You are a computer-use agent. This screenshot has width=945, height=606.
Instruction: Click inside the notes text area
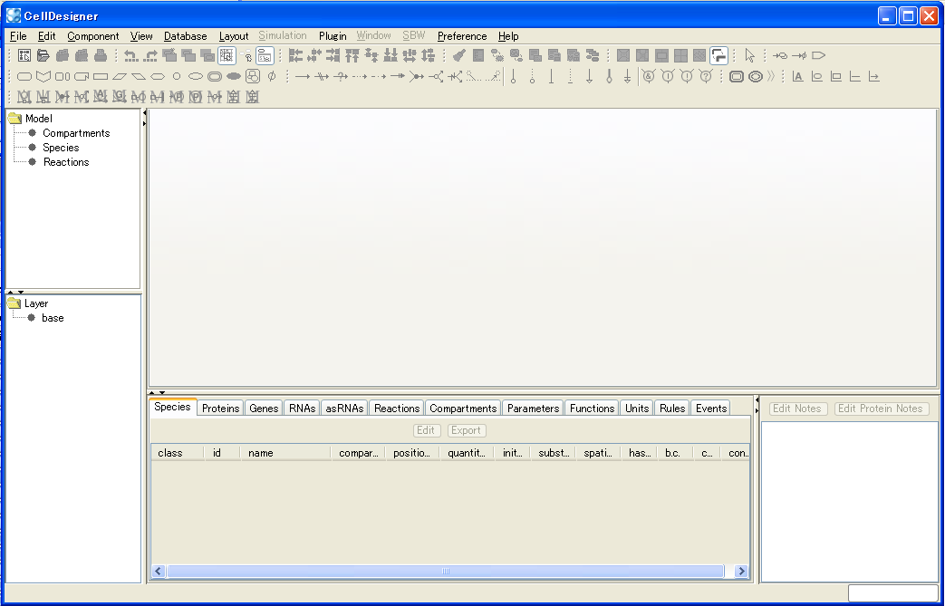(849, 501)
